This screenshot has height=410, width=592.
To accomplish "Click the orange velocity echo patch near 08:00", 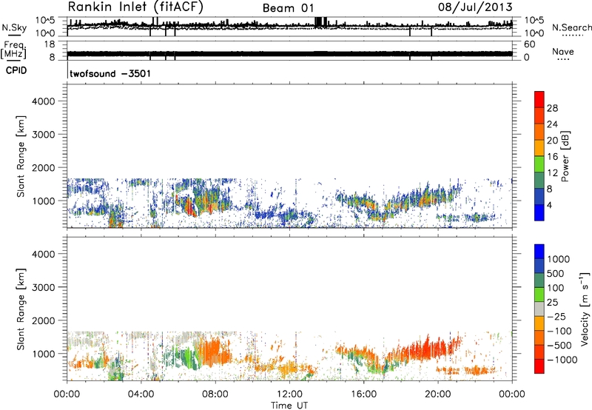I will click(213, 351).
